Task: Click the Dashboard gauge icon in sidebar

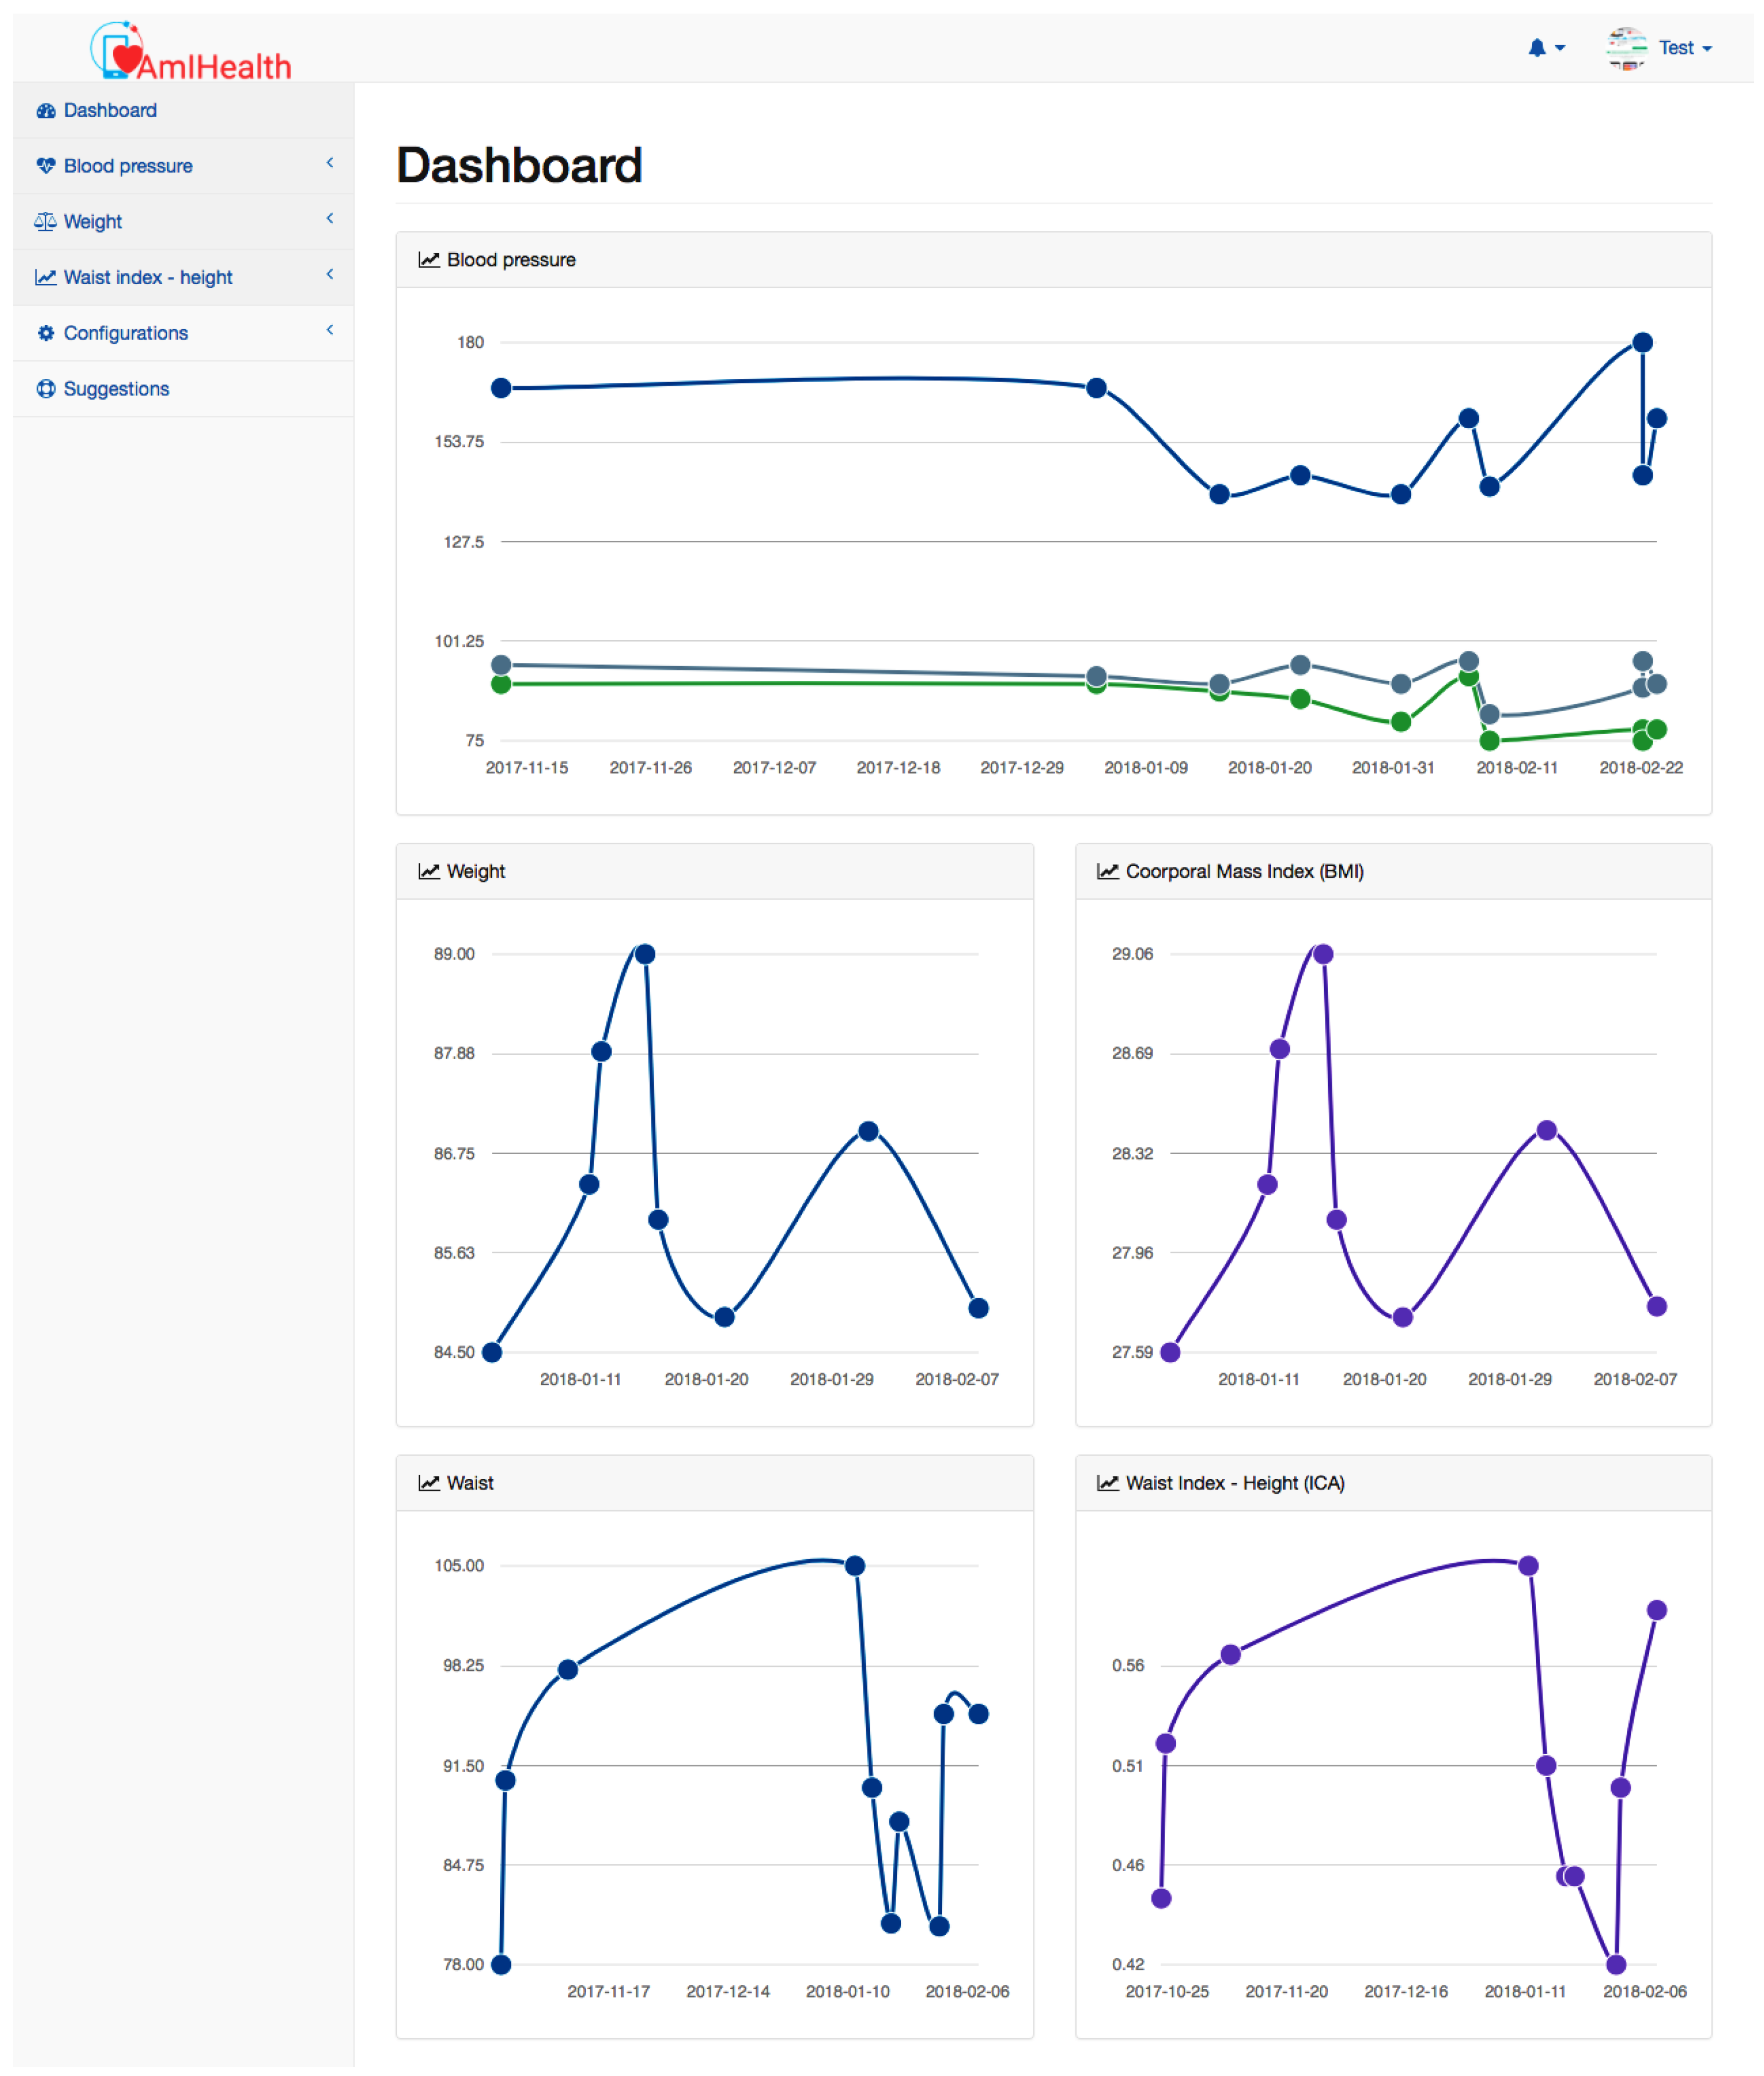Action: pyautogui.click(x=46, y=111)
